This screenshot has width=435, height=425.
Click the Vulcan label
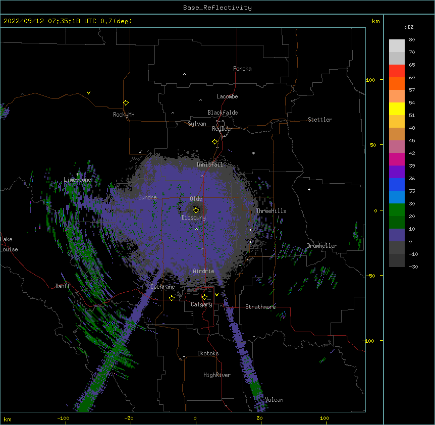[x=274, y=400]
